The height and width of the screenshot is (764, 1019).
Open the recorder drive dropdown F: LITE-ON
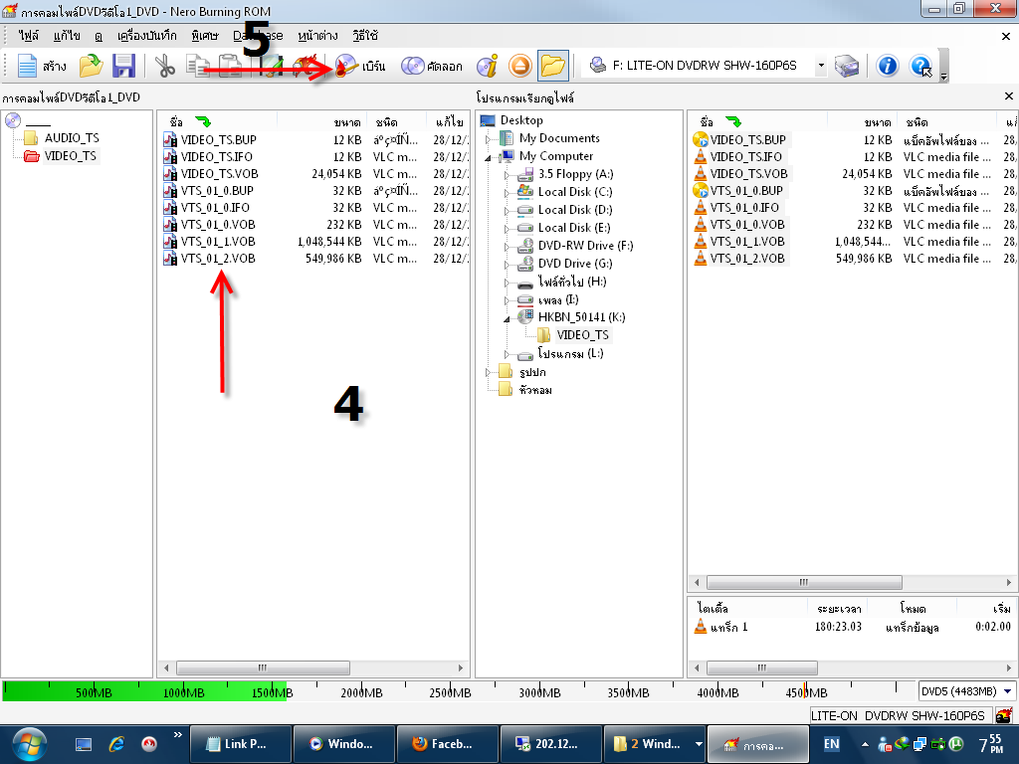(821, 65)
